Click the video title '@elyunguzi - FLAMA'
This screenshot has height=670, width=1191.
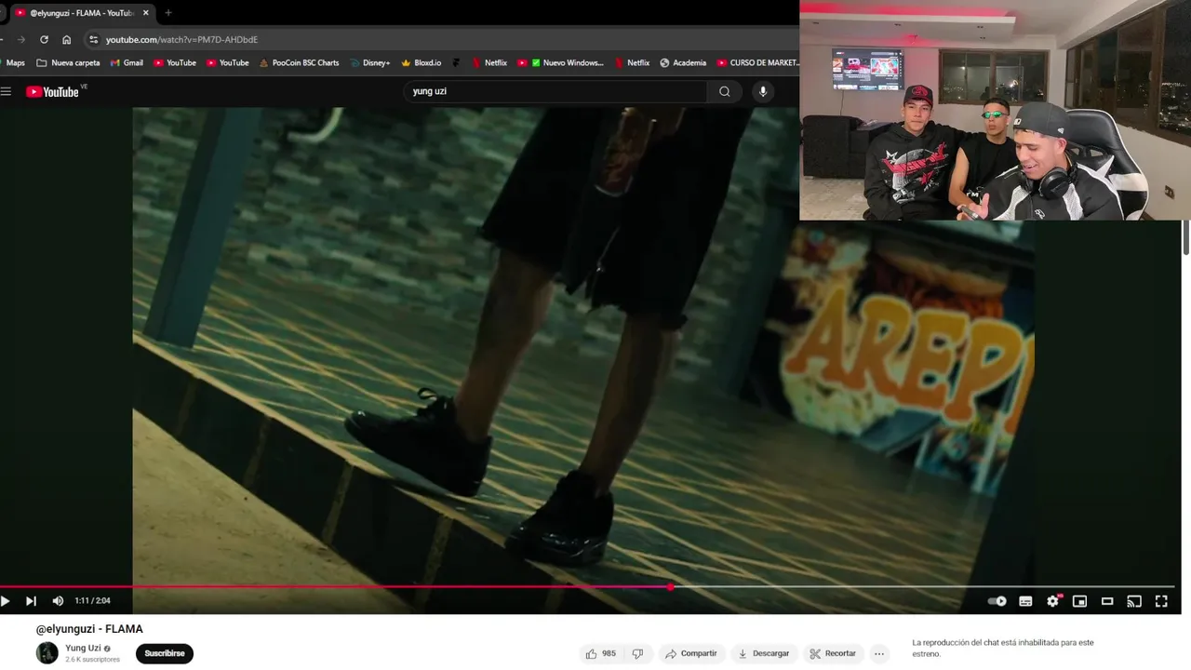(89, 629)
